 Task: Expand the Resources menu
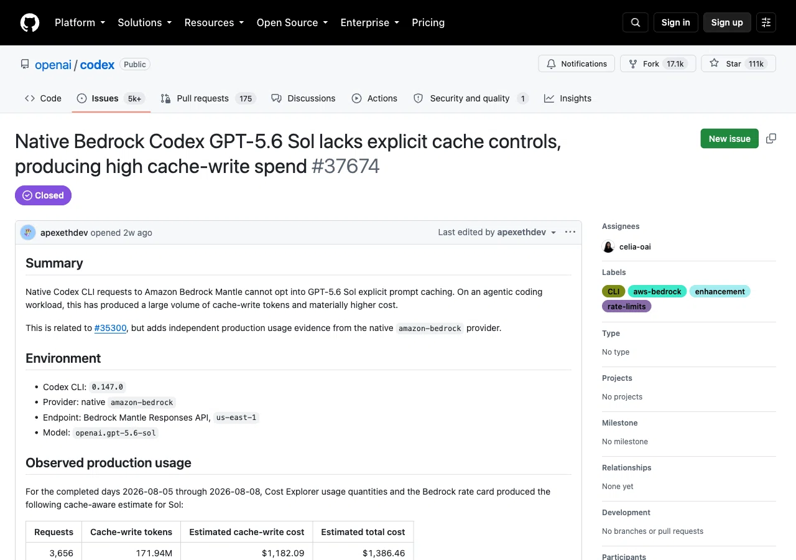pos(214,22)
